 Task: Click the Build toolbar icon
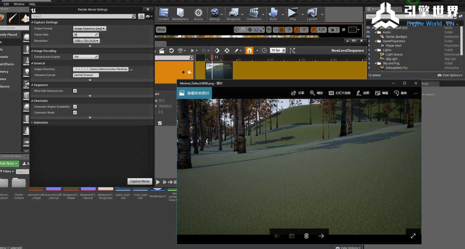pos(273,14)
